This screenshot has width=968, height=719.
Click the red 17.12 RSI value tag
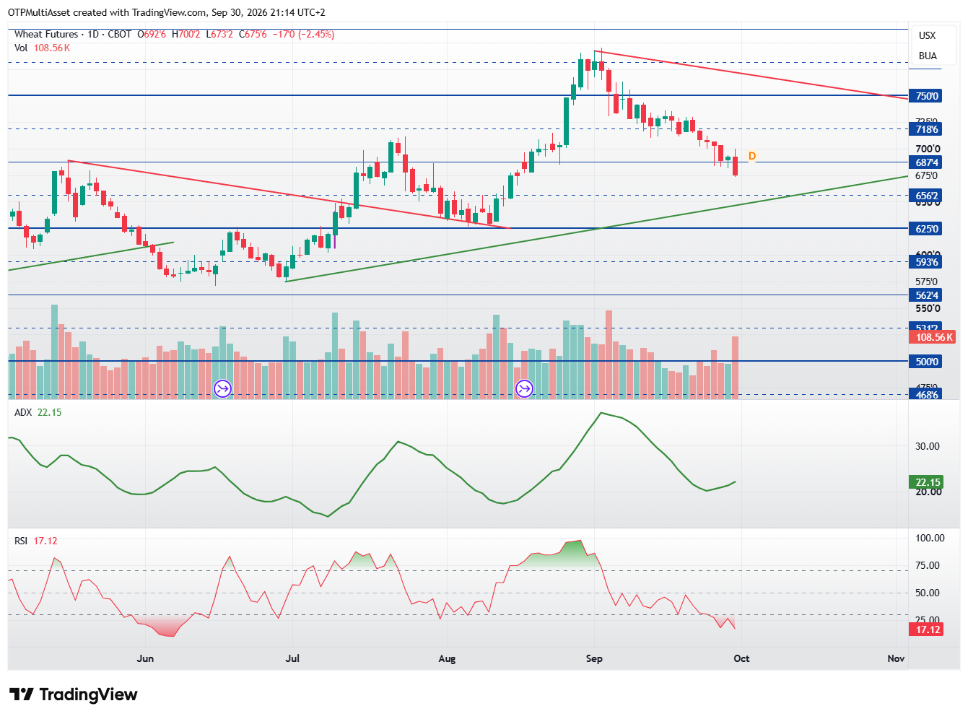click(927, 629)
